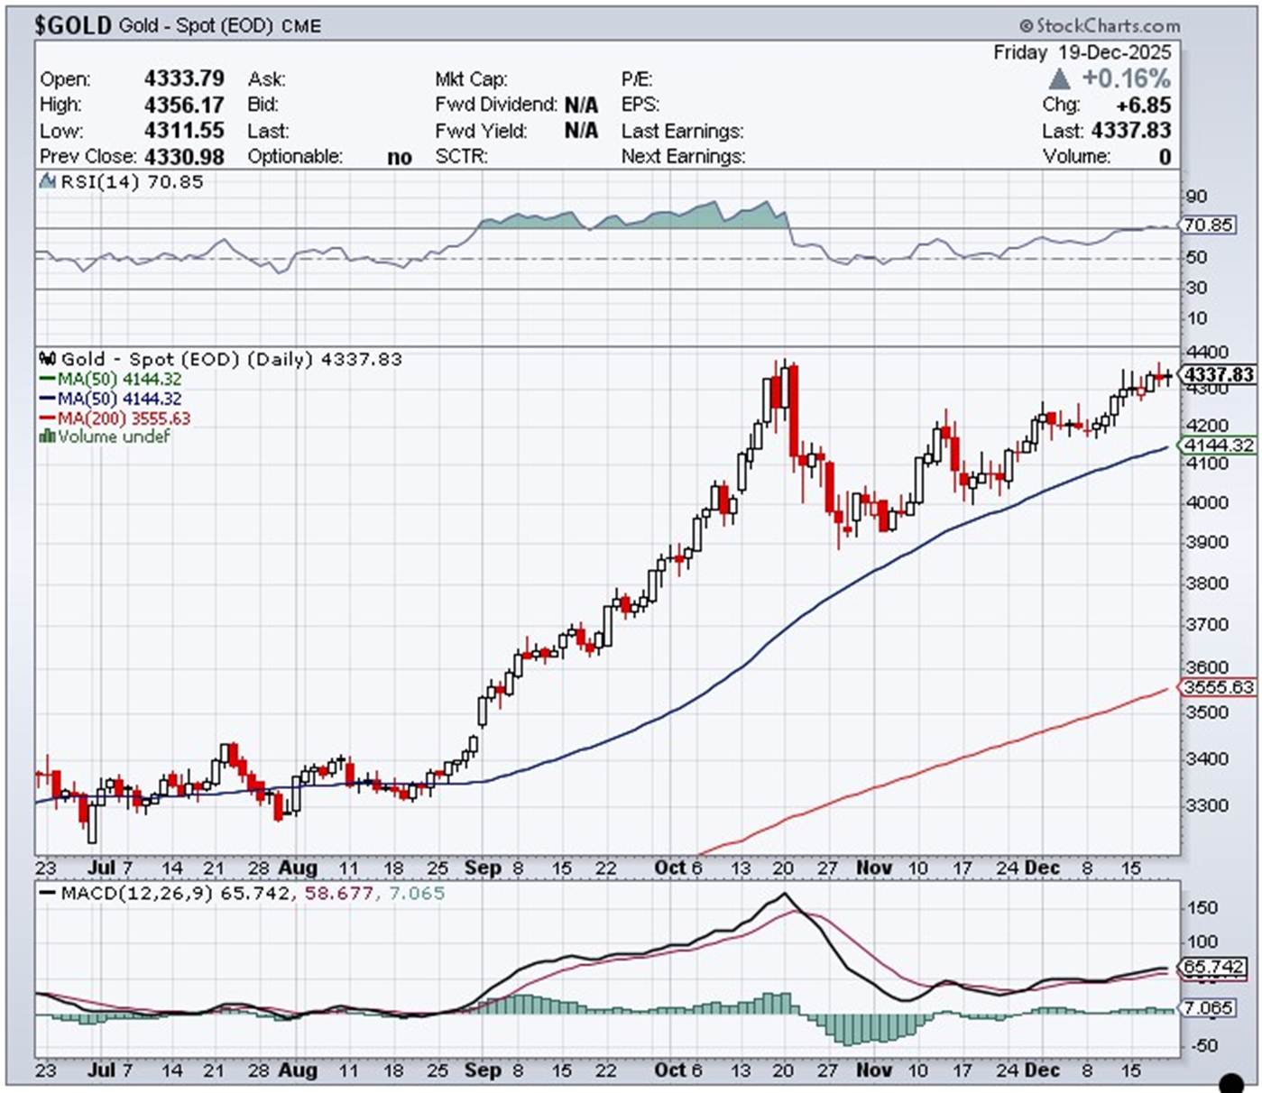Click the candlestick icon beside Gold - Spot (Daily)

point(48,359)
